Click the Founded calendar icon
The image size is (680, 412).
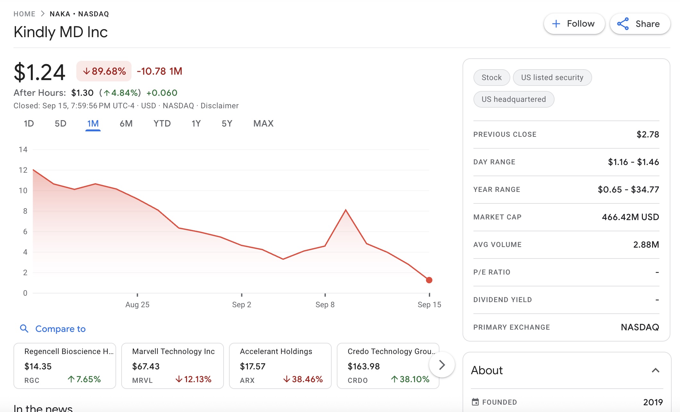click(475, 402)
